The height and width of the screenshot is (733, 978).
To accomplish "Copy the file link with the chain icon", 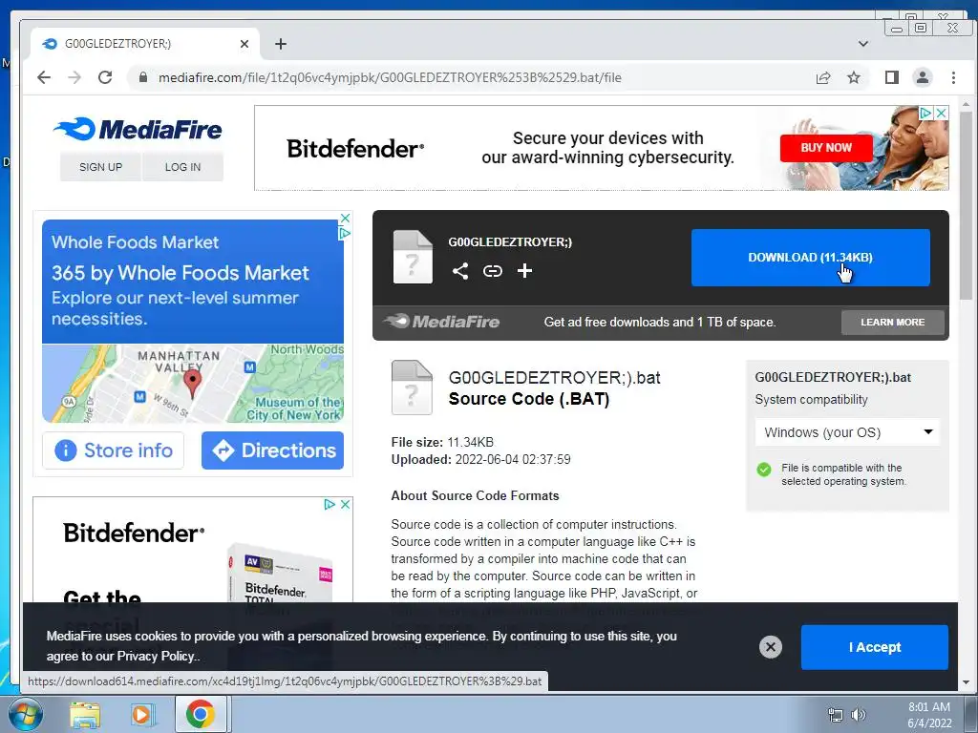I will (x=493, y=270).
